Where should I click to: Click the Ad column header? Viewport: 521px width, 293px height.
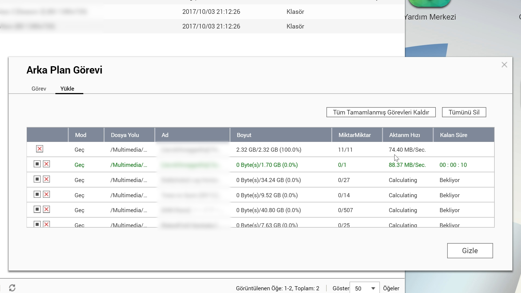click(192, 135)
